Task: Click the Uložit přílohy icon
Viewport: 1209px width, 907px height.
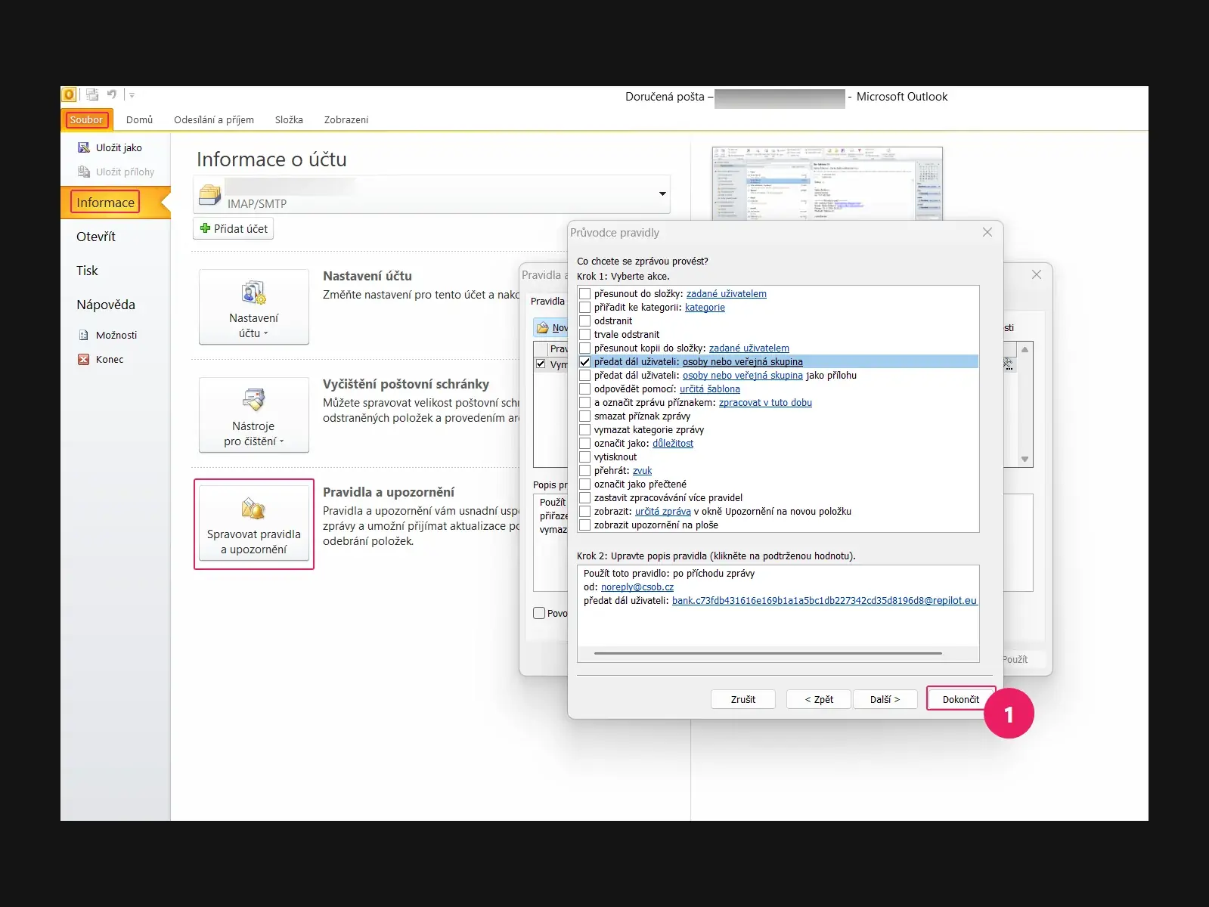Action: point(84,172)
